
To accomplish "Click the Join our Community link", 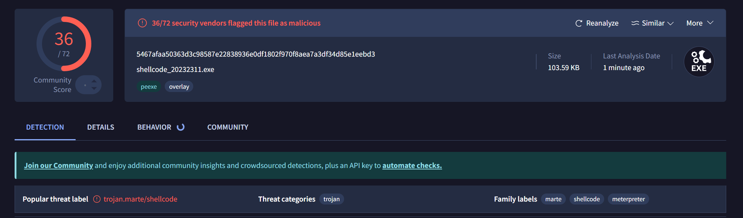I will [x=58, y=165].
